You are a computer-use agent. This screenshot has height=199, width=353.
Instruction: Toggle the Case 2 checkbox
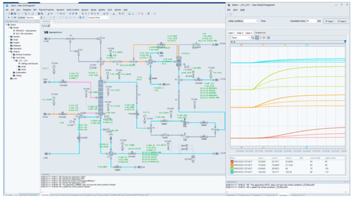[339, 21]
